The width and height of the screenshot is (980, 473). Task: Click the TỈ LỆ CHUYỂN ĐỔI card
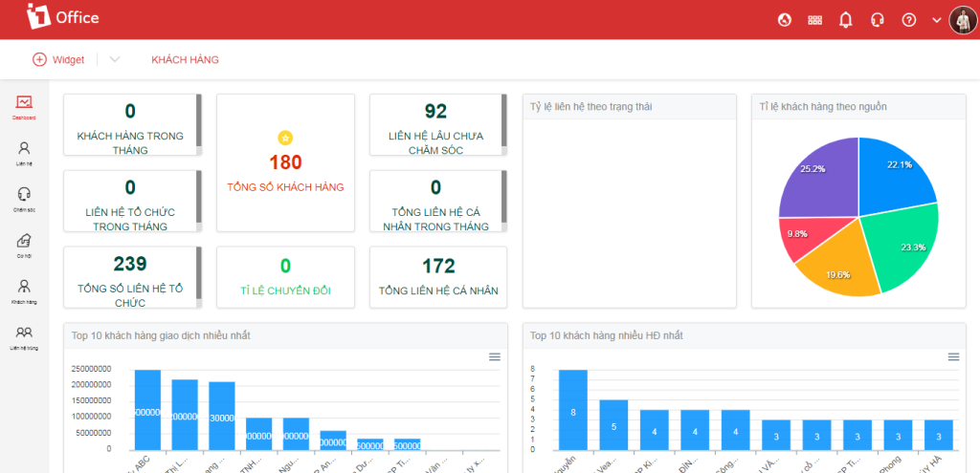pos(285,277)
